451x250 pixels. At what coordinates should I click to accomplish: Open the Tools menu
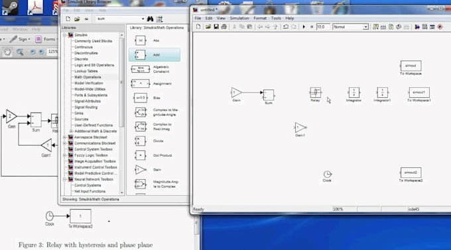coord(276,18)
